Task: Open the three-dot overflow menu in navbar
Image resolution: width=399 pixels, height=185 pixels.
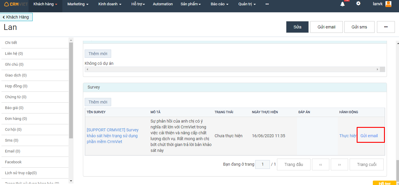Action: click(x=267, y=4)
